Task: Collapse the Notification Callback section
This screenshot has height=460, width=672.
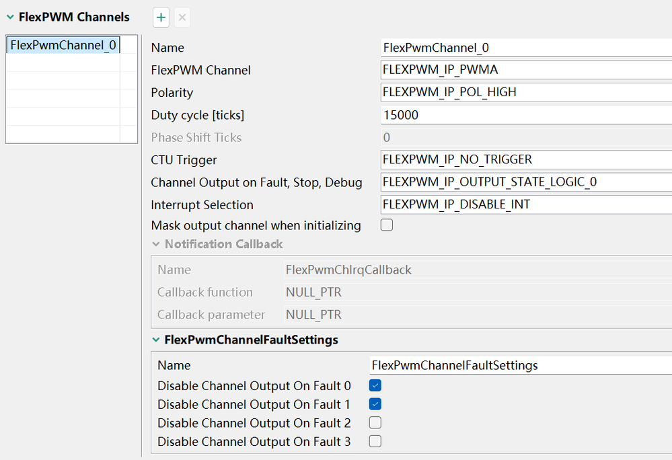Action: point(156,244)
